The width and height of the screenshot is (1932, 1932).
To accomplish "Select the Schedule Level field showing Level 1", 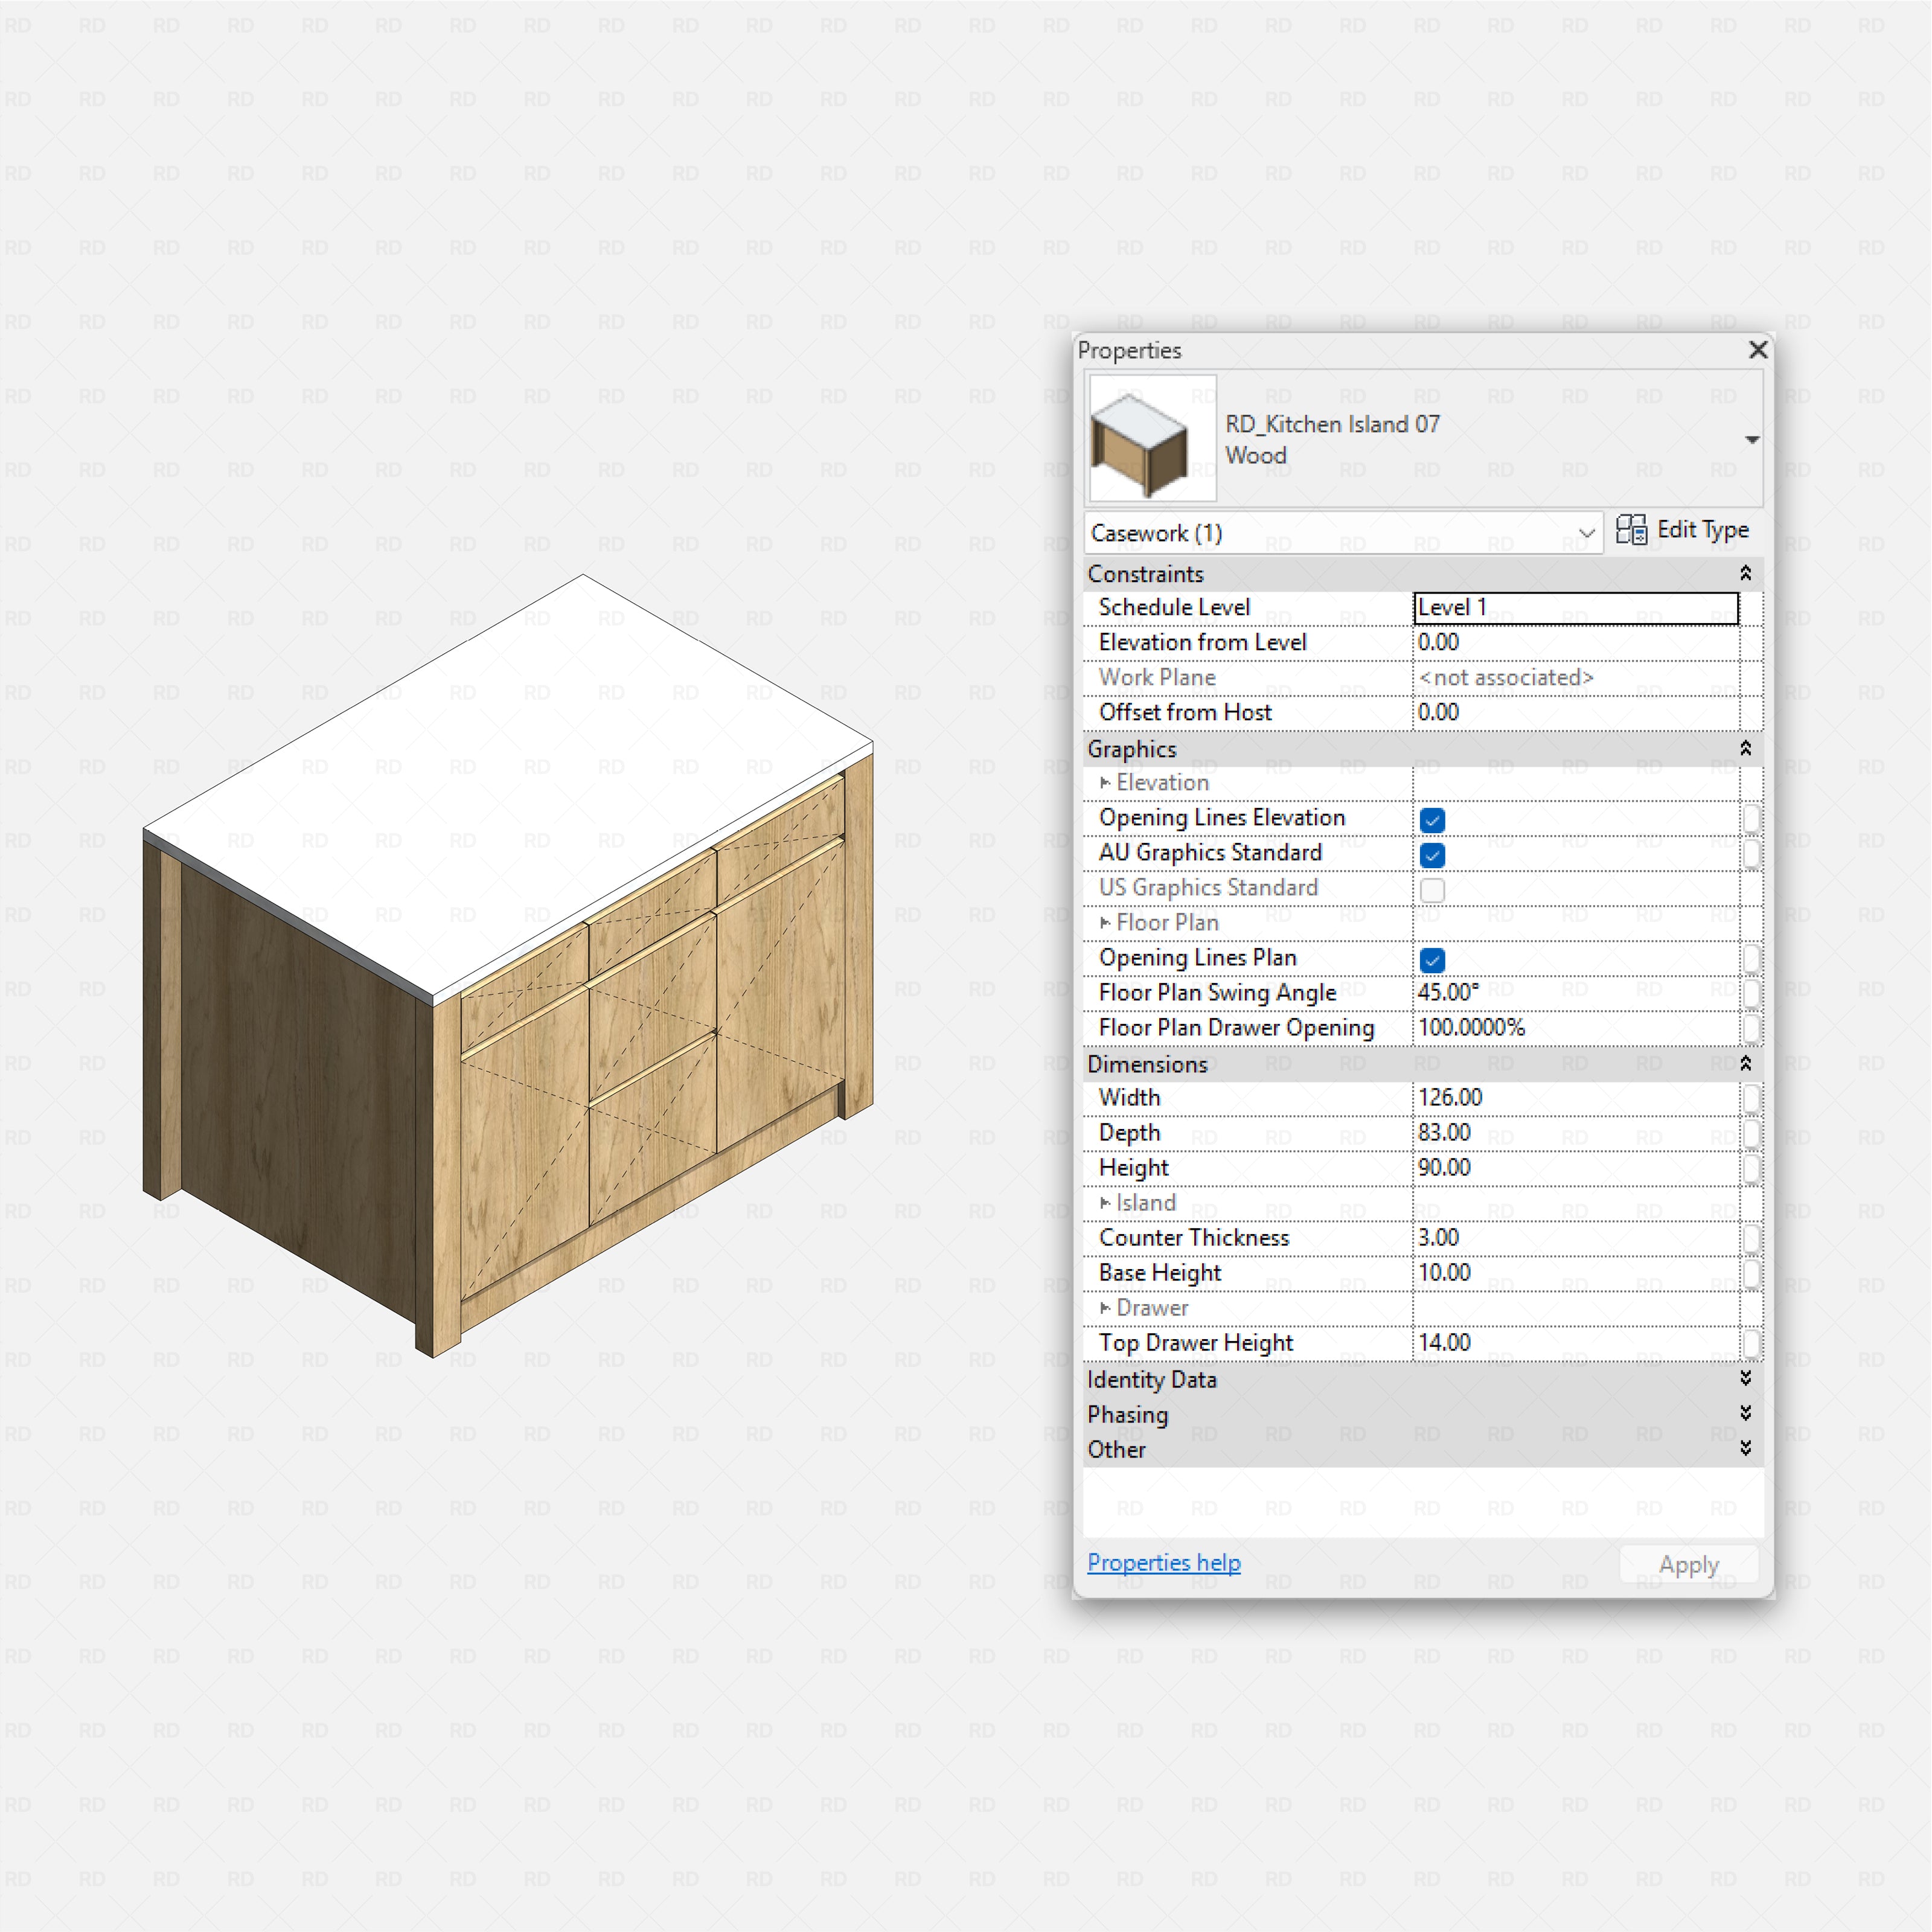I will 1575,607.
